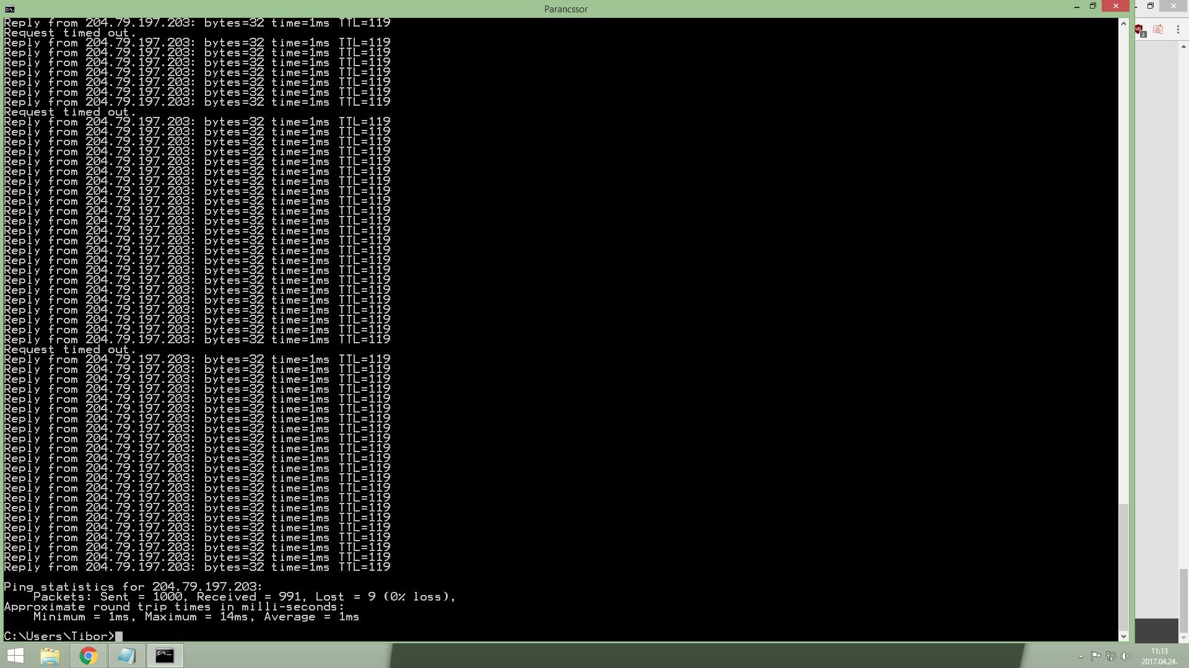Screen dimensions: 1189x668
Task: Click the console vertical scrollbar thumb
Action: pos(1123,566)
